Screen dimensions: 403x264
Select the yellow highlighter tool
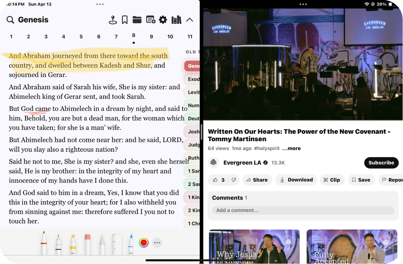pyautogui.click(x=73, y=243)
